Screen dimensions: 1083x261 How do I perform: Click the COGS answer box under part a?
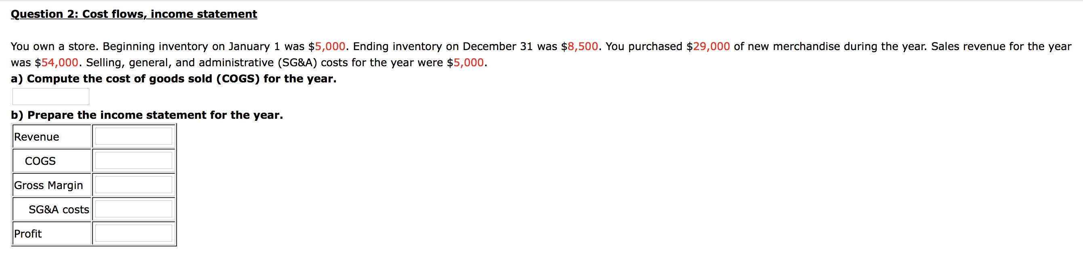pos(51,97)
